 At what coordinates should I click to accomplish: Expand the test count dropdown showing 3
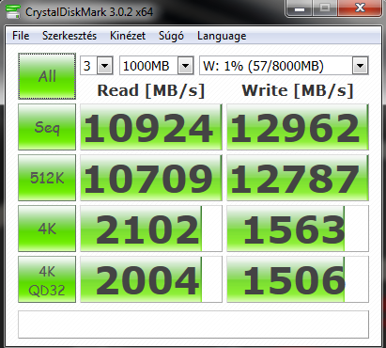104,66
